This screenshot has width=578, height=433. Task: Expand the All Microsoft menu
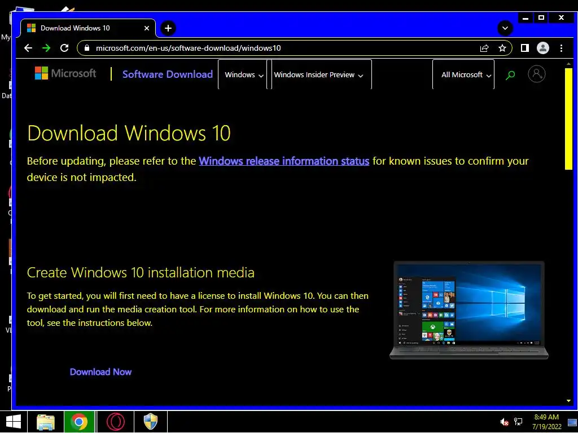pyautogui.click(x=463, y=75)
